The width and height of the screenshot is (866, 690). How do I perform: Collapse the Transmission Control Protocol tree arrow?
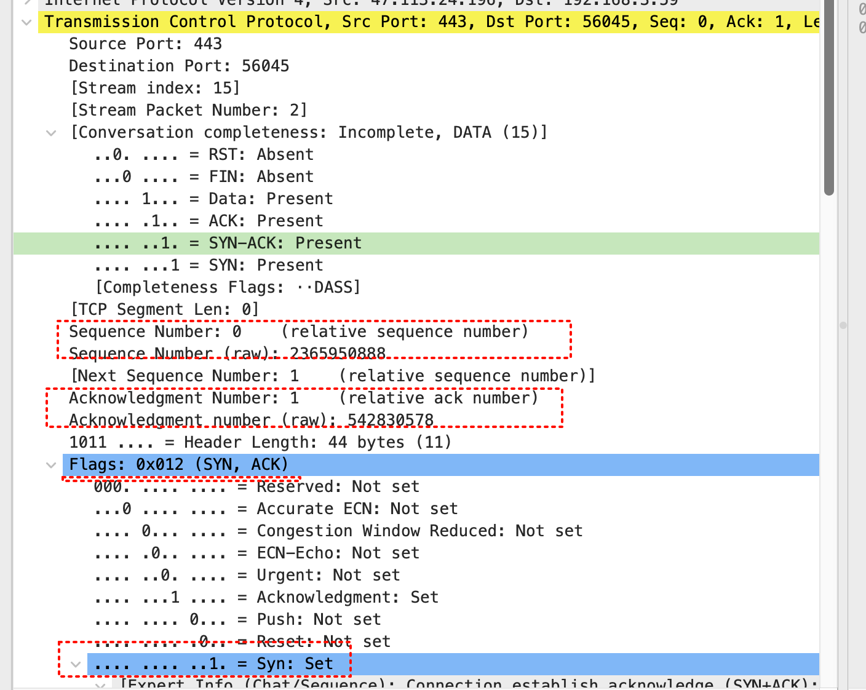pyautogui.click(x=26, y=22)
